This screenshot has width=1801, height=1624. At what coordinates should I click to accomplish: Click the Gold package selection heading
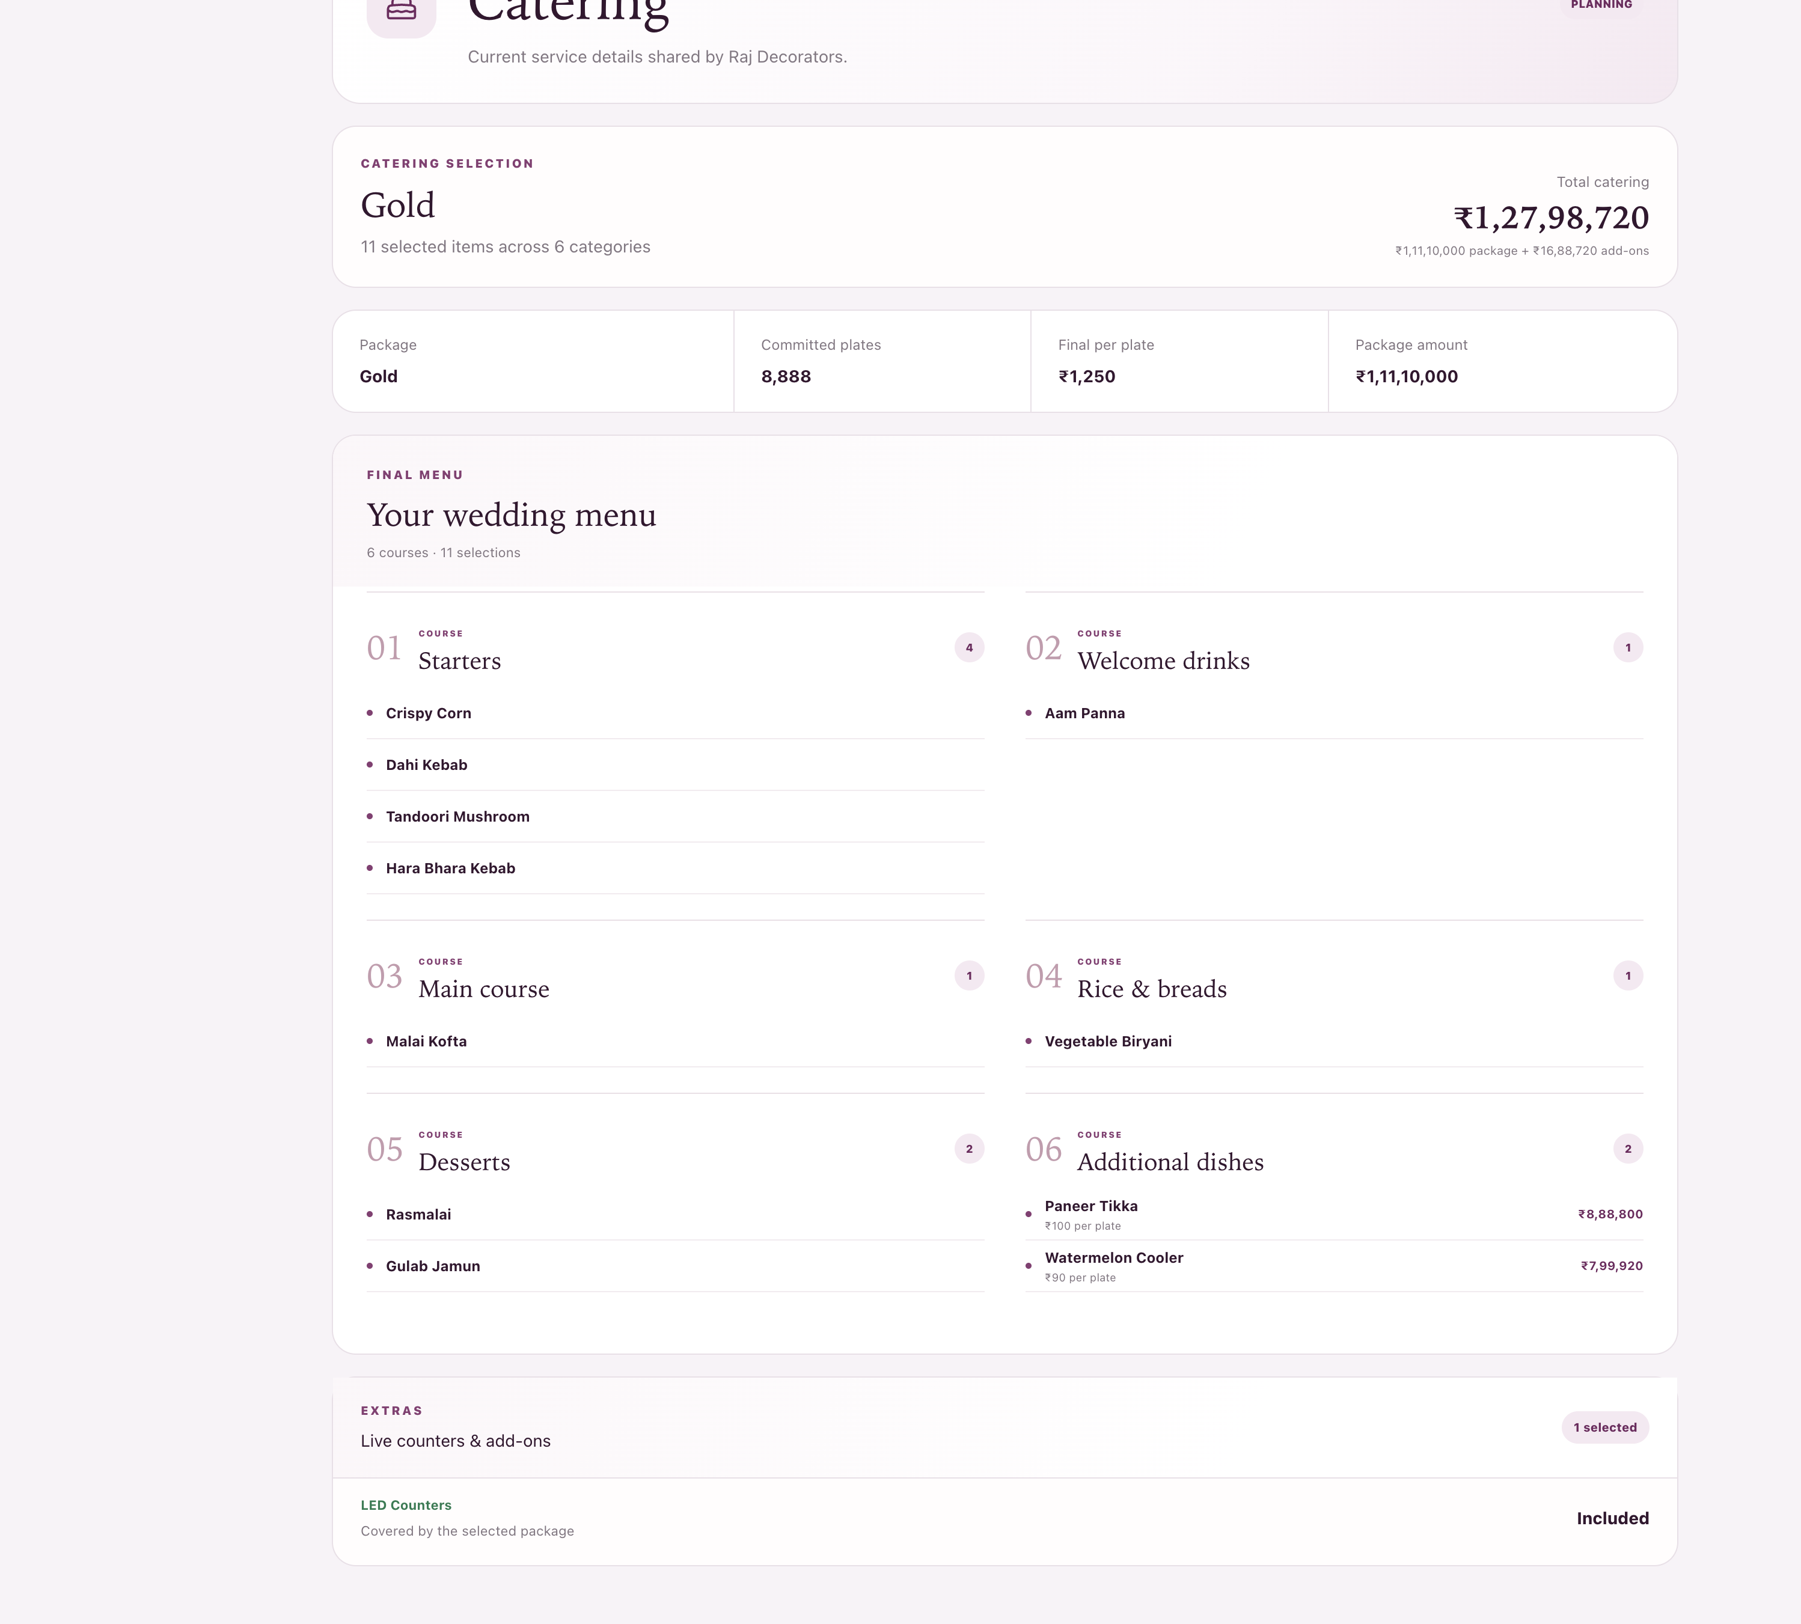coord(398,205)
